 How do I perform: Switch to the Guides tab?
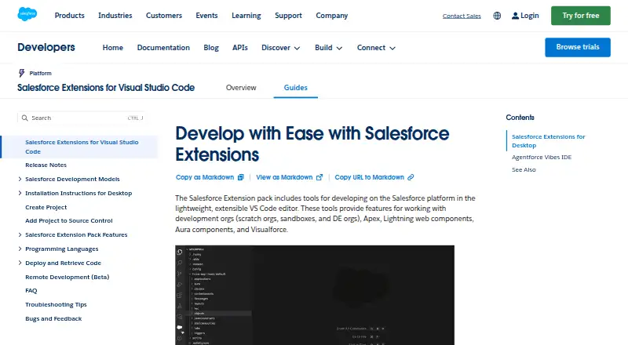pos(296,88)
